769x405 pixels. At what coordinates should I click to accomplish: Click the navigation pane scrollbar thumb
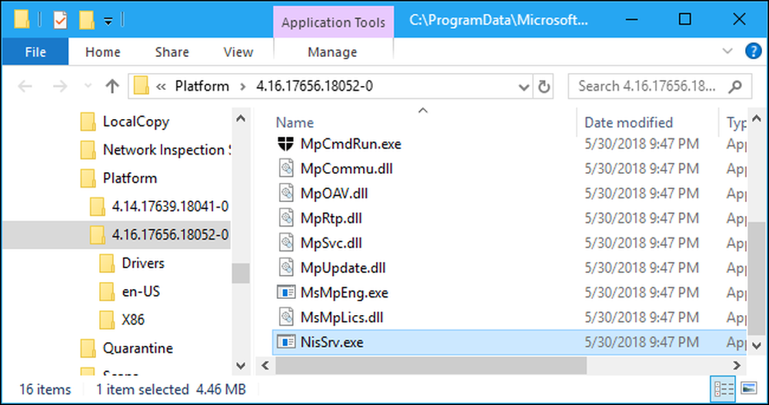pos(241,273)
